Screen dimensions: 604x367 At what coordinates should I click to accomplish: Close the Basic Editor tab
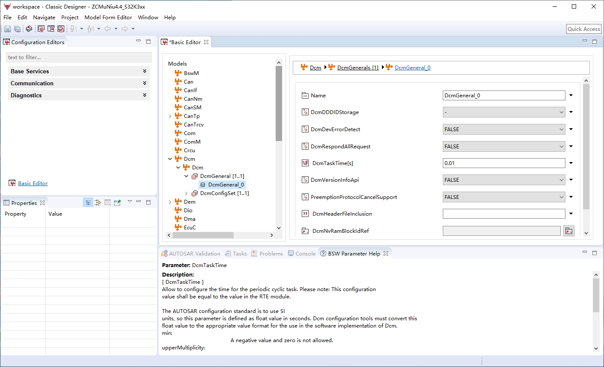click(x=206, y=42)
